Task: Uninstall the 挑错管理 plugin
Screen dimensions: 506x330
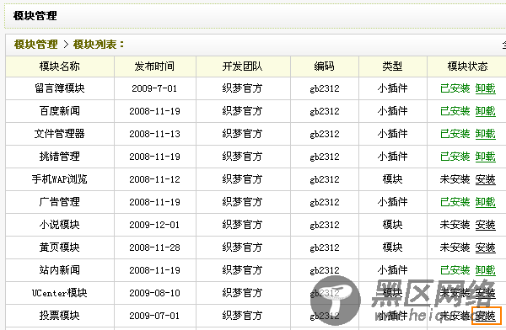Action: click(x=486, y=157)
